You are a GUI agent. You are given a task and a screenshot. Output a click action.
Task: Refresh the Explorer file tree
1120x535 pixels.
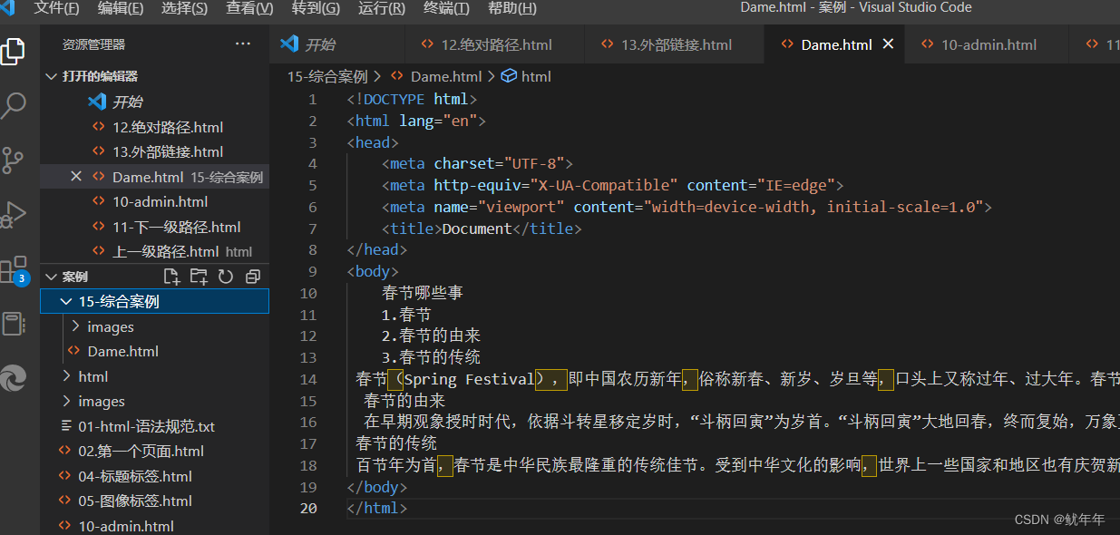pyautogui.click(x=226, y=277)
